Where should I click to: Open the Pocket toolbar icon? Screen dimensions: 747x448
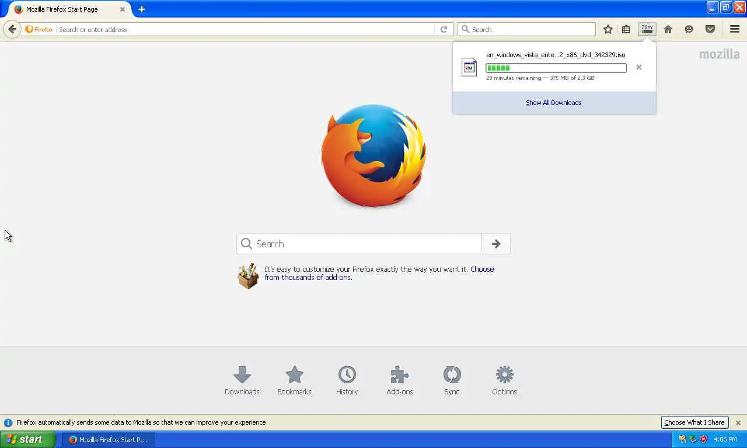(x=710, y=29)
